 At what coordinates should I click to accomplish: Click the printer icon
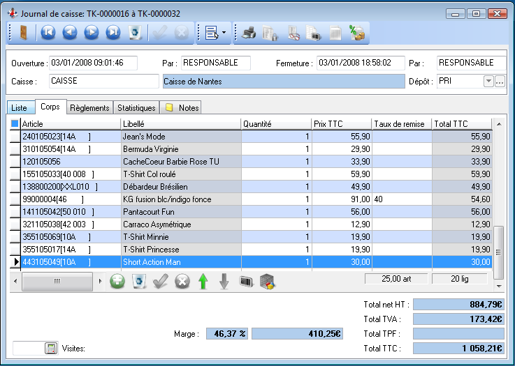(x=249, y=33)
